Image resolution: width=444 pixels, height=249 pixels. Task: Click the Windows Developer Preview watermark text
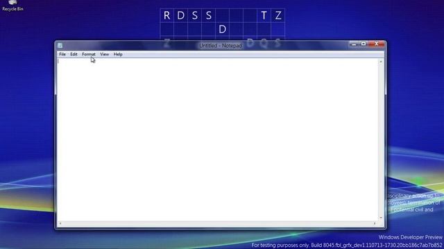[x=410, y=237]
